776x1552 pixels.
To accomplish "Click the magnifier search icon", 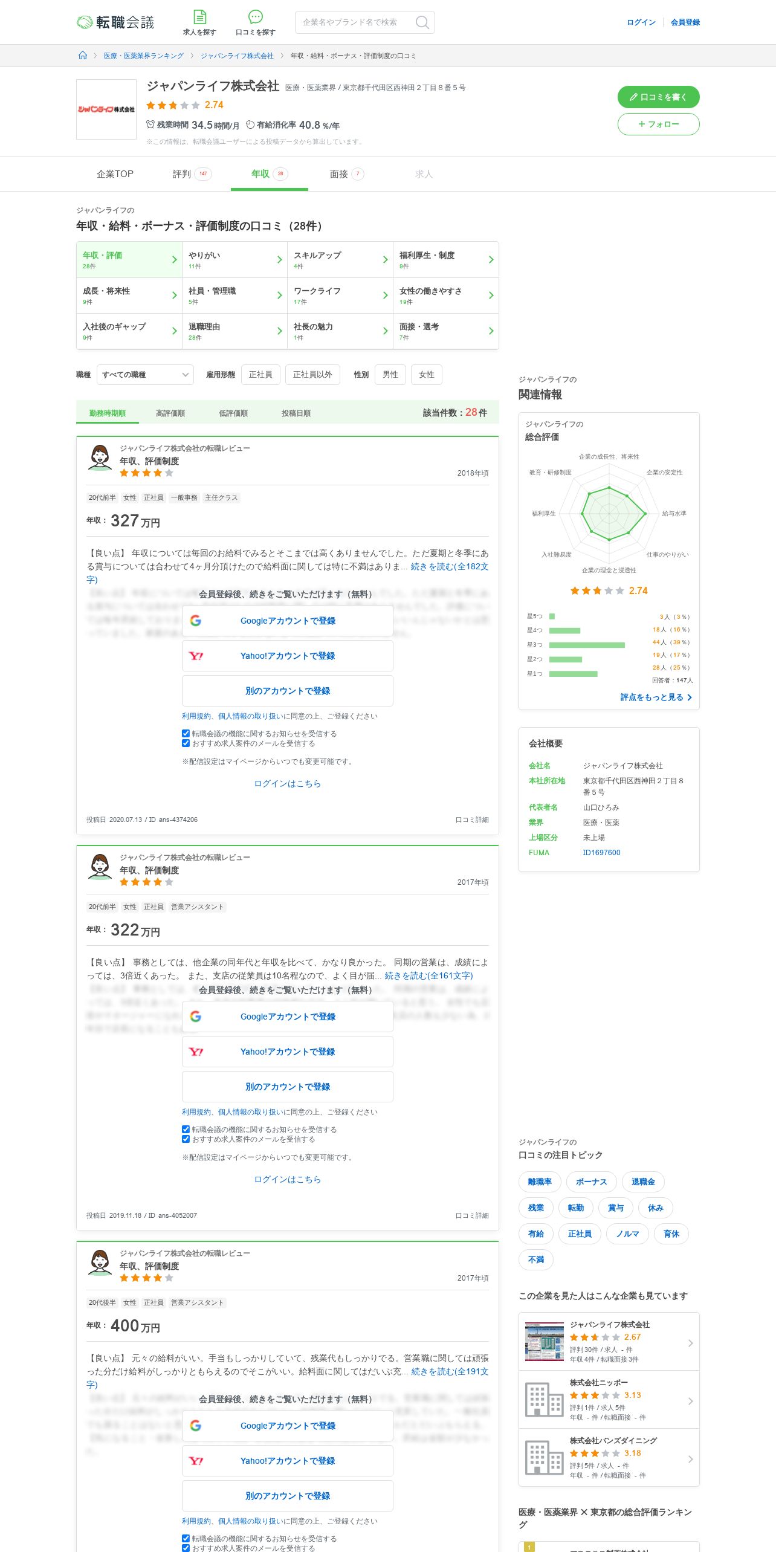I will (422, 22).
